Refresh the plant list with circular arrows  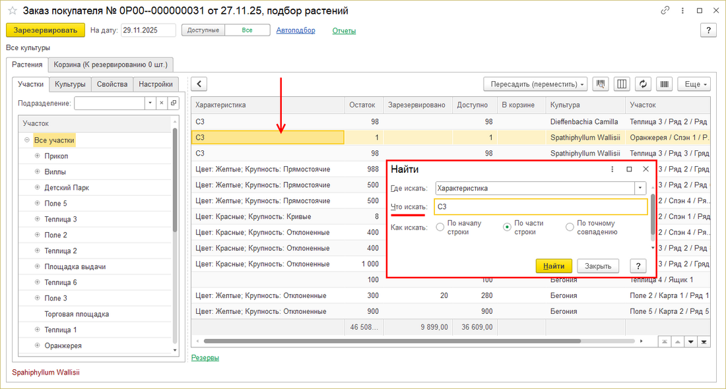point(642,84)
